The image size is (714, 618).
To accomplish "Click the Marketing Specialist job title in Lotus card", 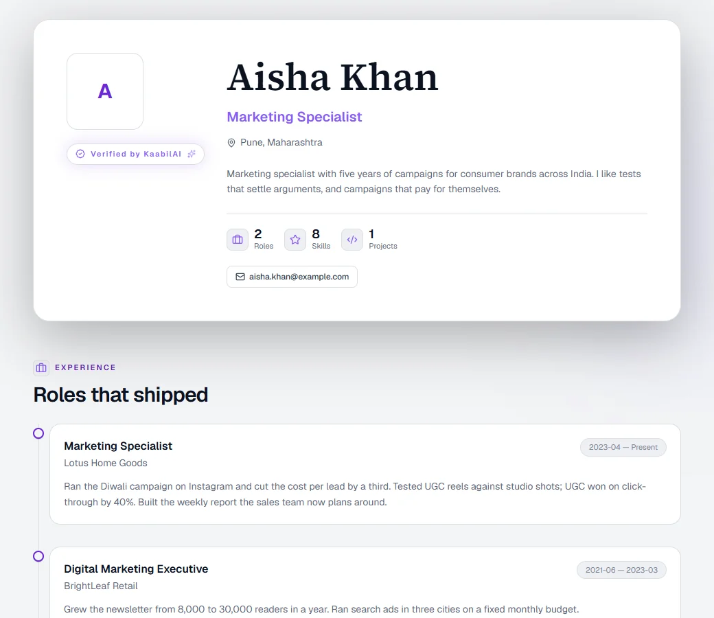I will 118,446.
